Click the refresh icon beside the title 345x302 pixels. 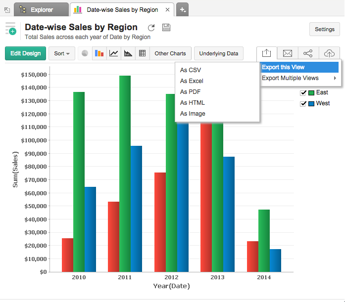pyautogui.click(x=151, y=28)
